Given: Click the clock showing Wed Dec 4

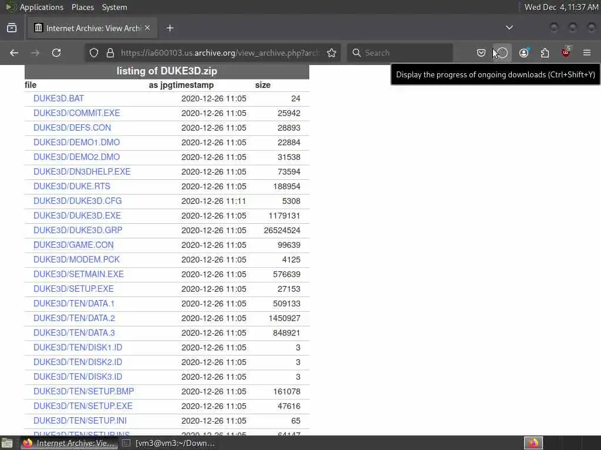Looking at the screenshot, I should coord(561,7).
